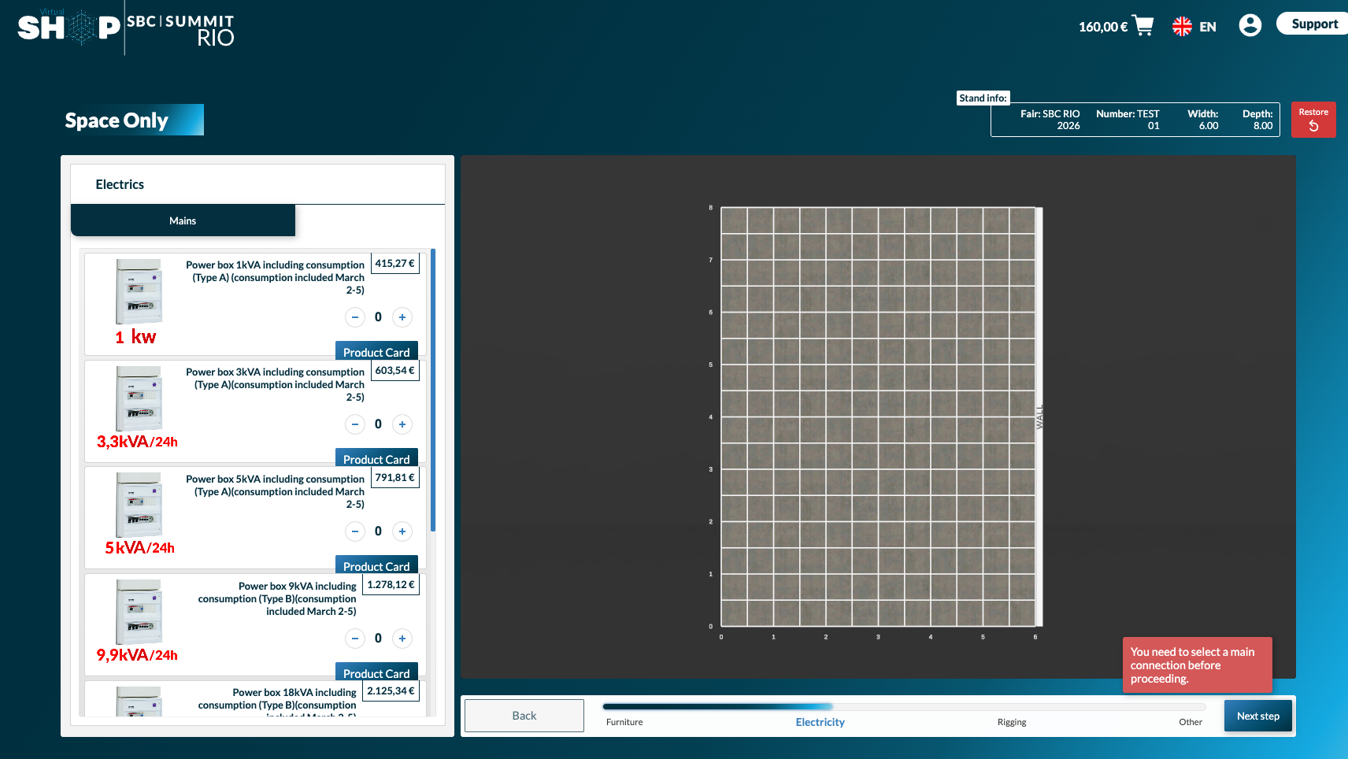The width and height of the screenshot is (1348, 759).
Task: Jump to Rigging step in progress bar
Action: (x=1011, y=722)
